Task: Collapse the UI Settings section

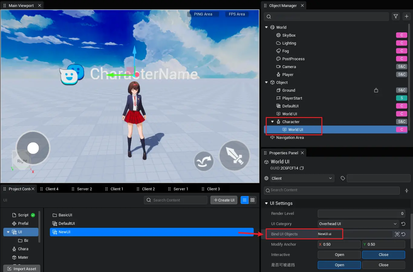Action: 266,203
